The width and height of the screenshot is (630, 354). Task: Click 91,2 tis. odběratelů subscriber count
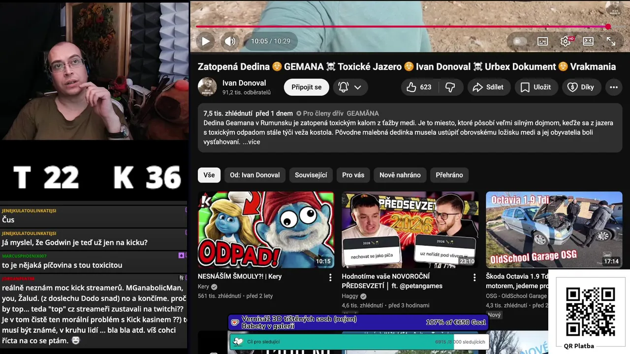tap(247, 92)
